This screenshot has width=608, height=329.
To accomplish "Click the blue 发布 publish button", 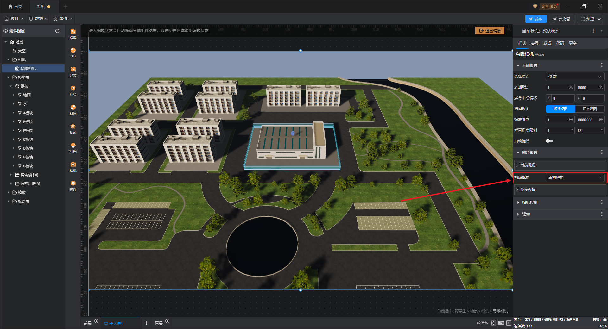I will 535,19.
